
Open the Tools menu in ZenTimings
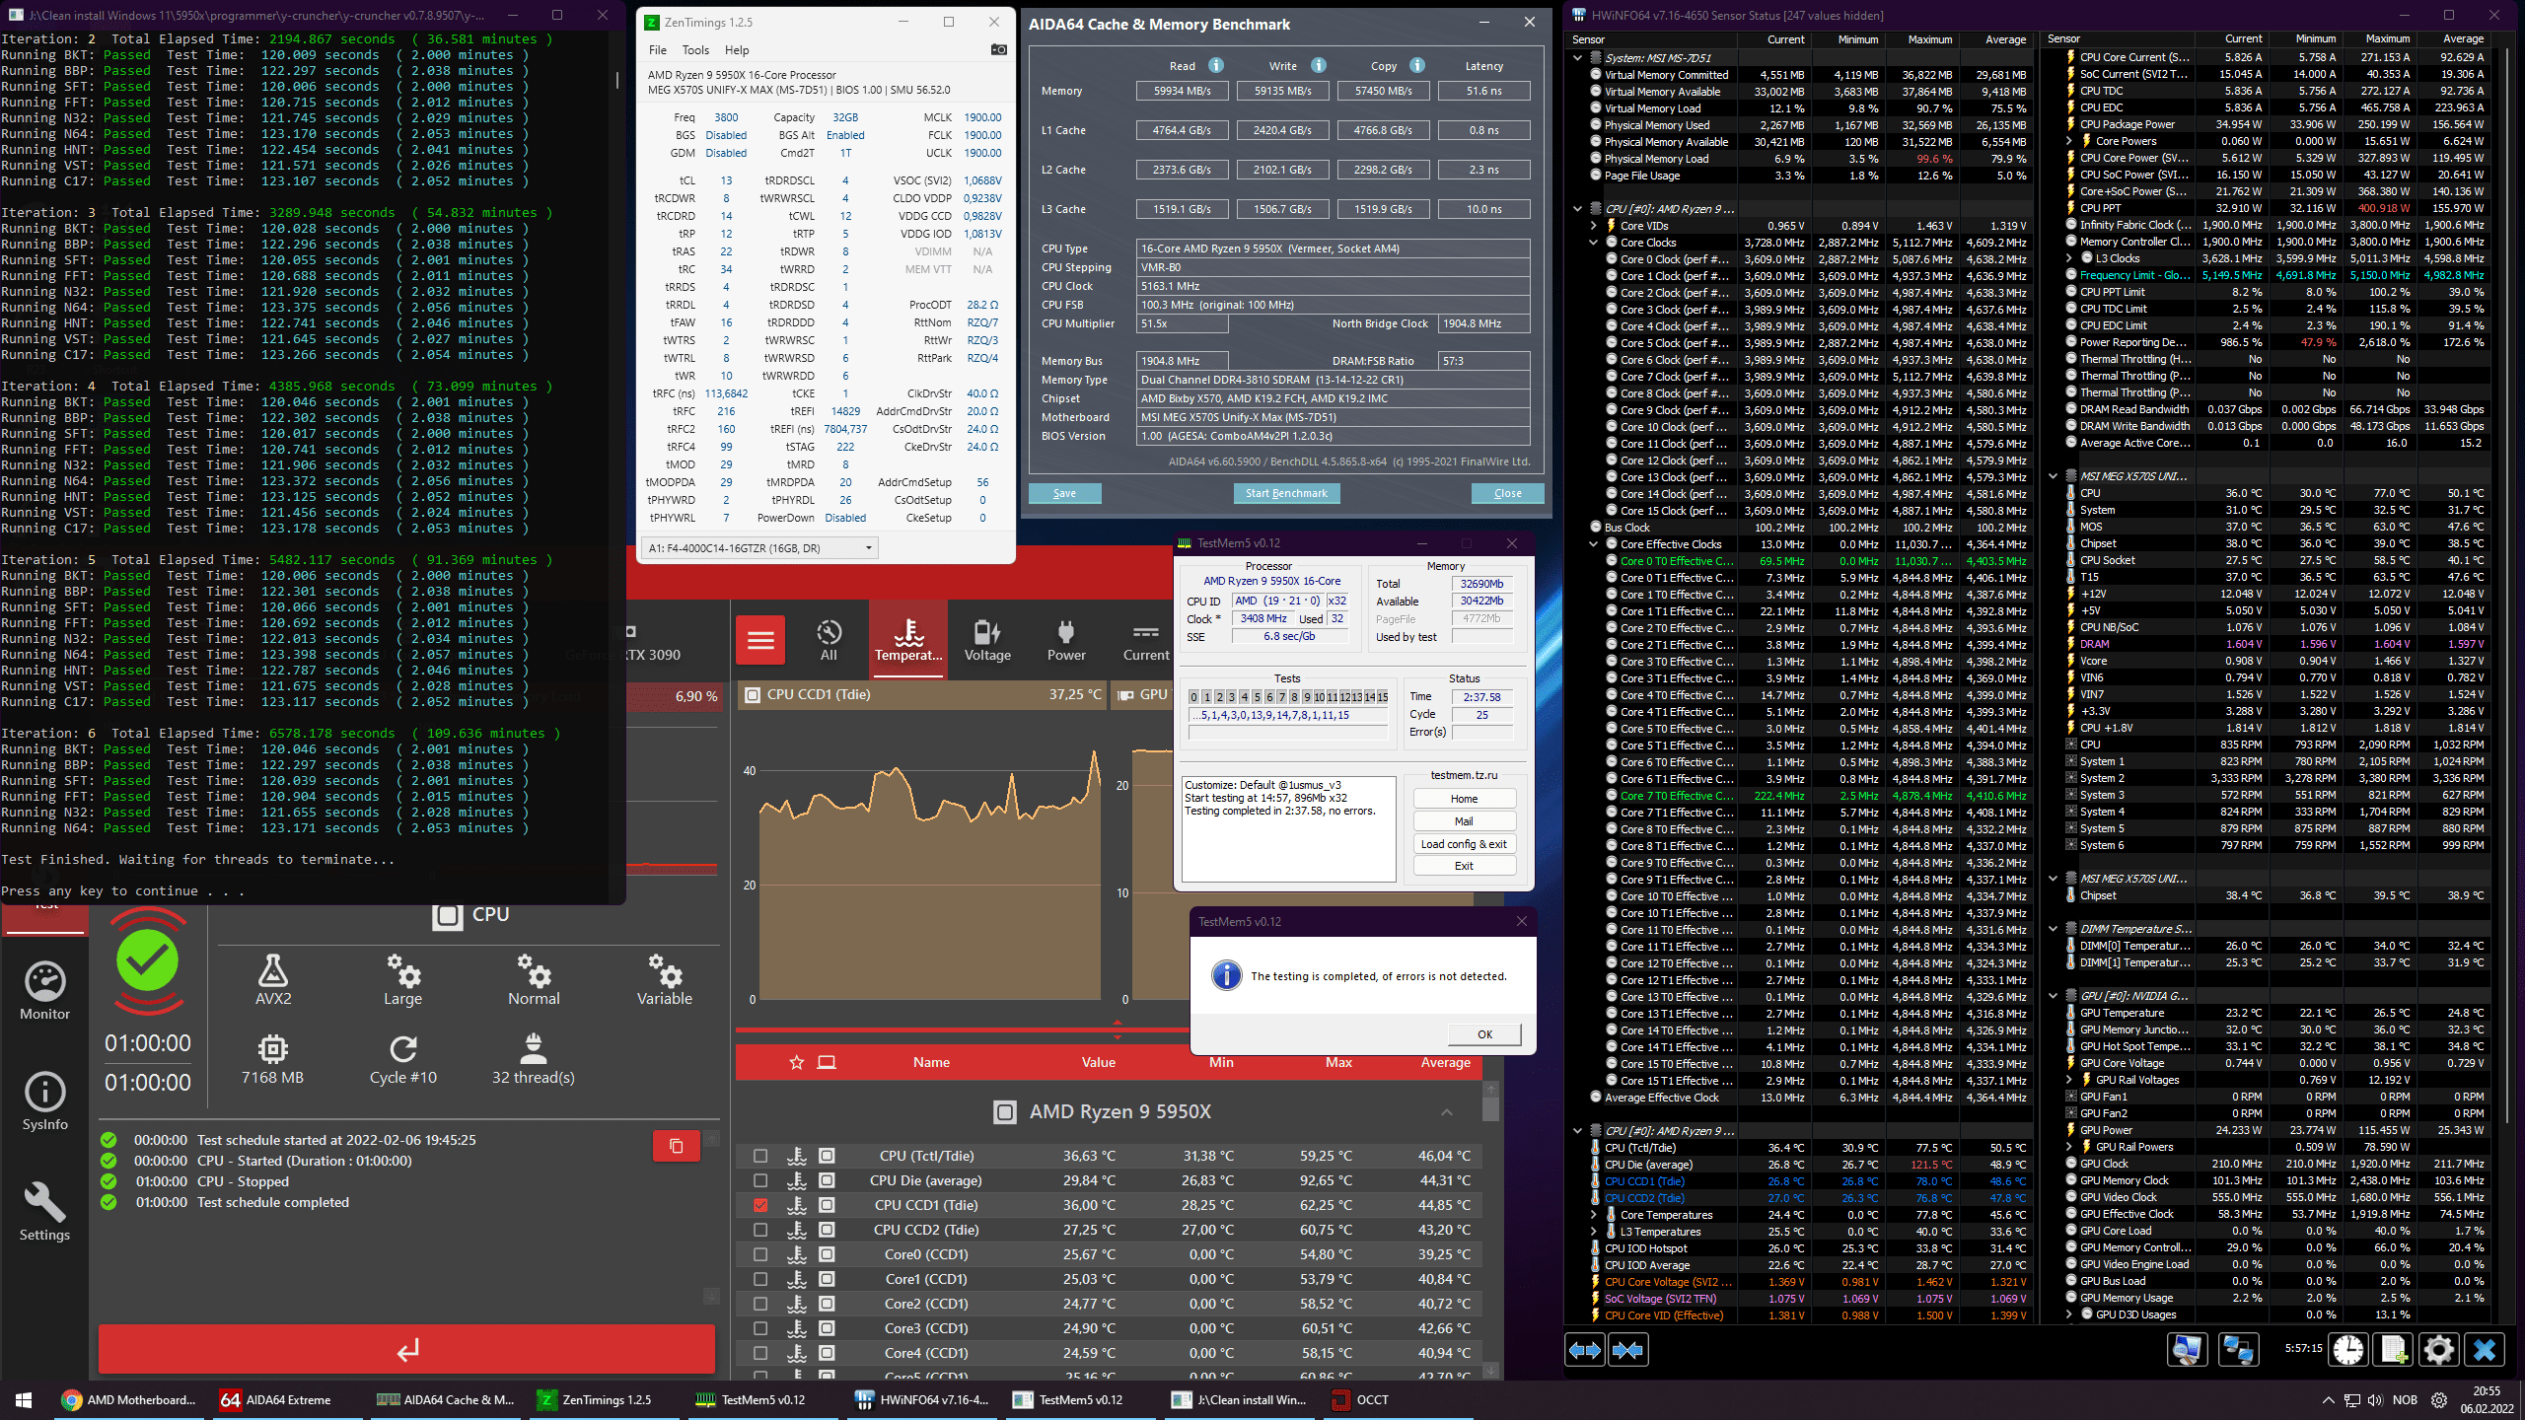click(x=694, y=50)
